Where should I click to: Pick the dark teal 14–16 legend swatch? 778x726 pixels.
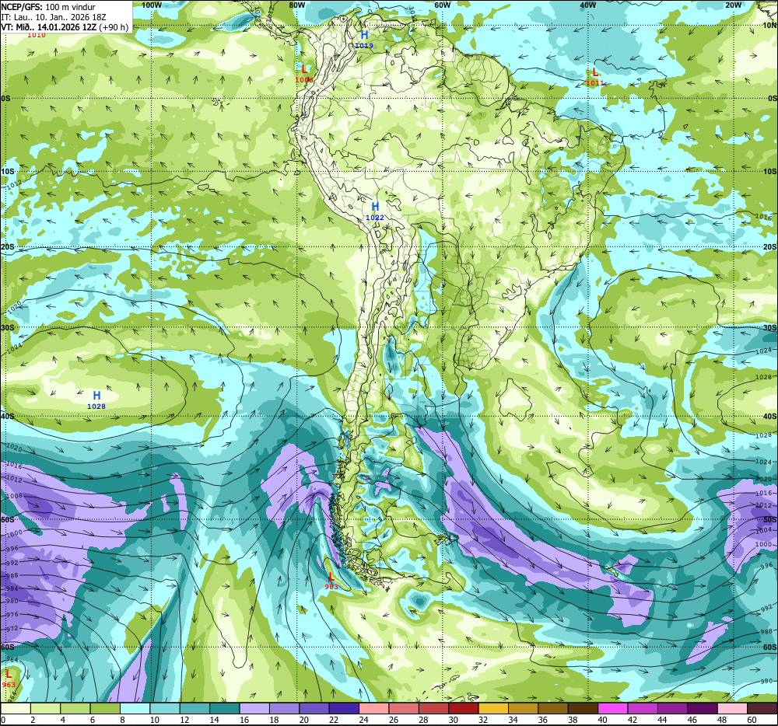pos(224,708)
